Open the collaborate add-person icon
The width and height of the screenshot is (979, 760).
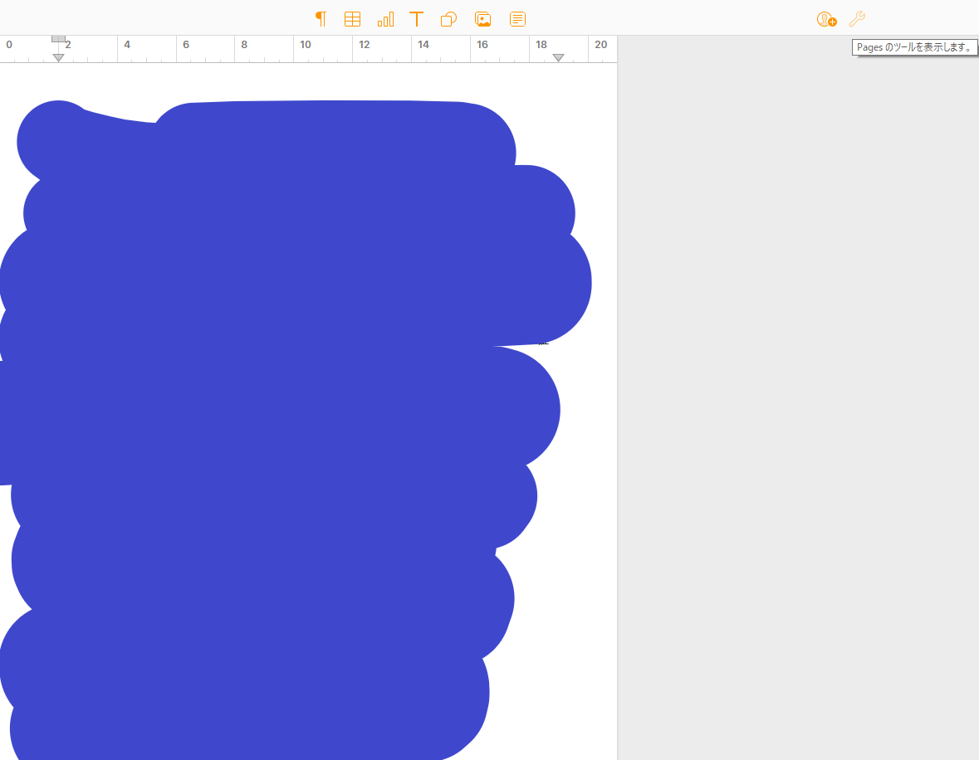coord(826,19)
